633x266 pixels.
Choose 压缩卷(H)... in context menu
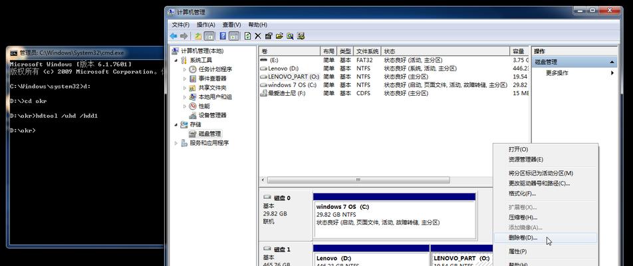tap(545, 217)
